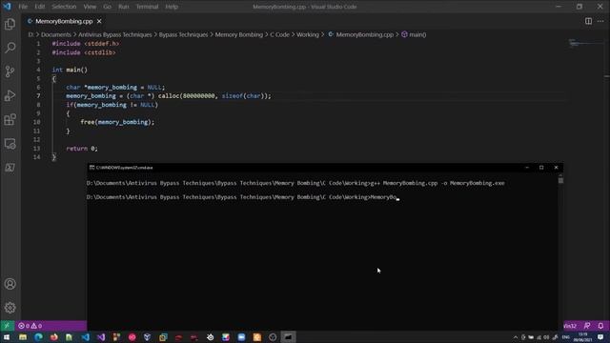Open the notifications bell in status bar
Image resolution: width=610 pixels, height=343 pixels.
pyautogui.click(x=600, y=326)
